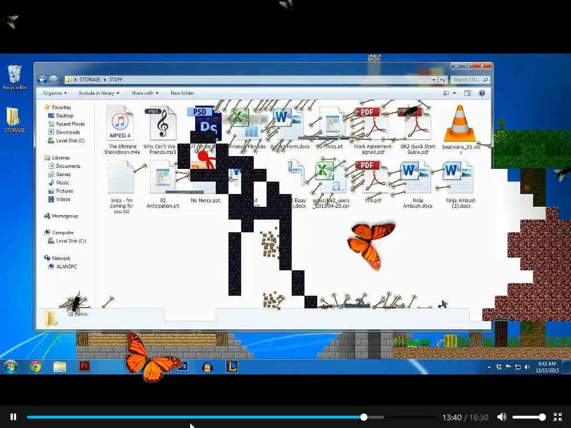Click the Explorer Forward arrow button
This screenshot has height=428, width=571.
[x=53, y=79]
